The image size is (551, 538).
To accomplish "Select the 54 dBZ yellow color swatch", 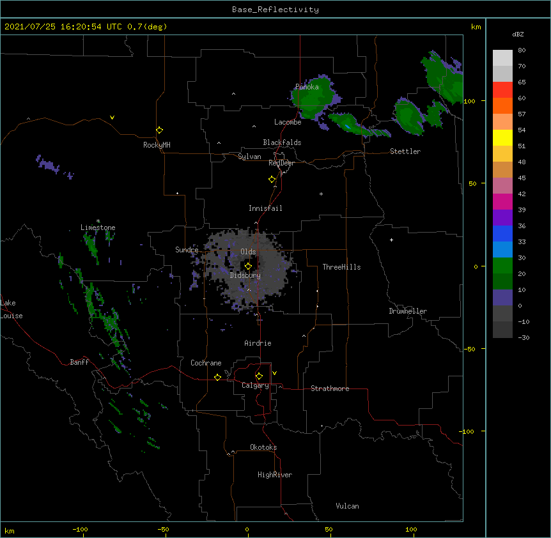I will (x=502, y=137).
